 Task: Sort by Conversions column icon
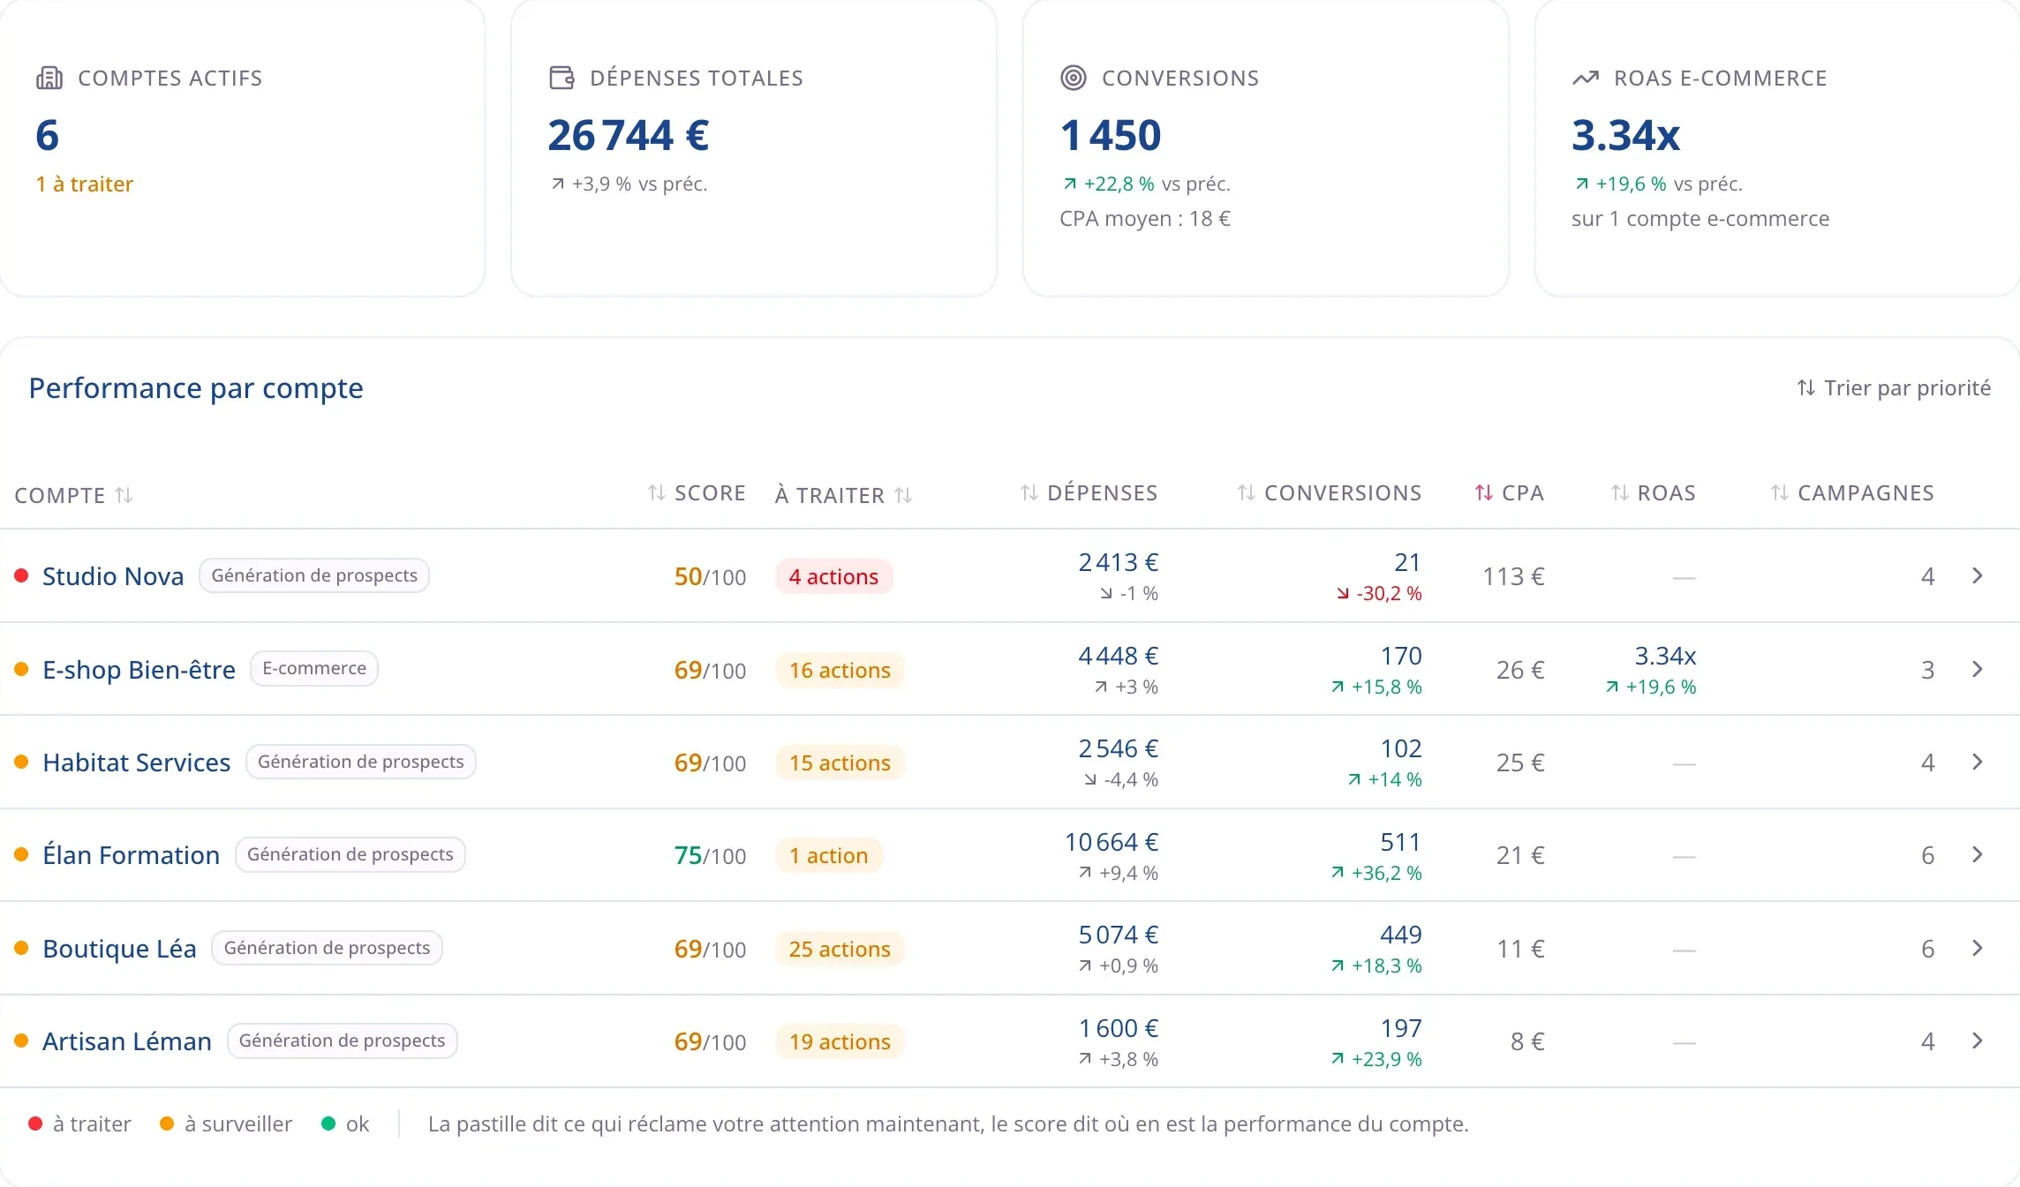pos(1247,492)
